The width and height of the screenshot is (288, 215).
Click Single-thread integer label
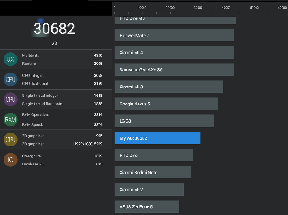pos(40,96)
